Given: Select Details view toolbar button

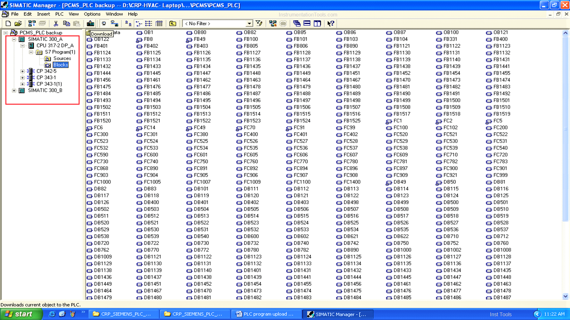Looking at the screenshot, I should click(x=159, y=23).
